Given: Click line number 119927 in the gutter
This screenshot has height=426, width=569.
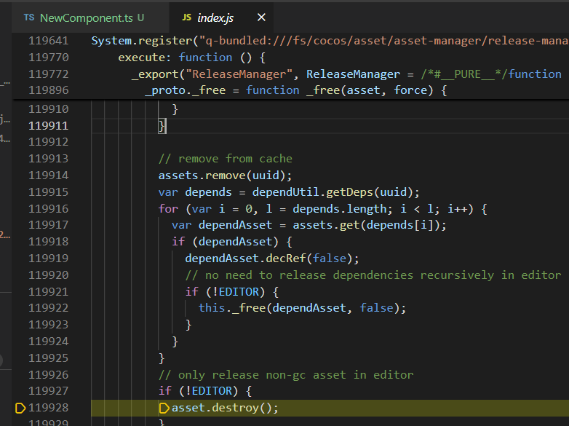Looking at the screenshot, I should pos(48,391).
